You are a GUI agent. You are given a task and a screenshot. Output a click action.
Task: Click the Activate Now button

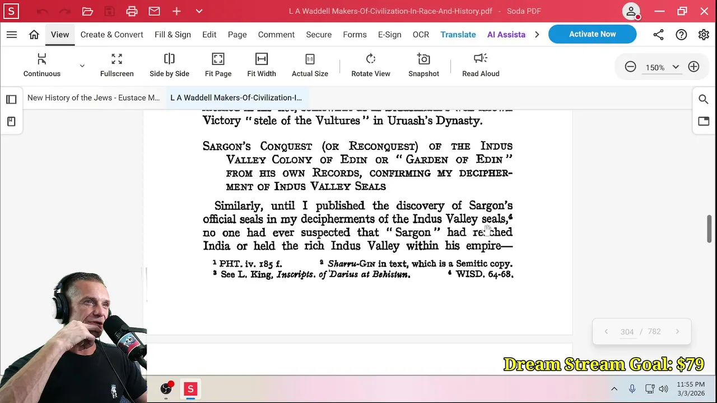(x=592, y=34)
